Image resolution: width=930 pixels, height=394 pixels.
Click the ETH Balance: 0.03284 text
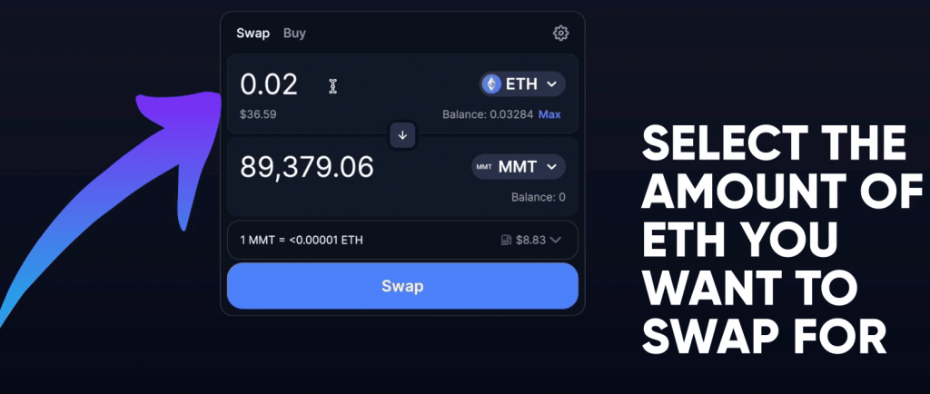click(x=488, y=114)
